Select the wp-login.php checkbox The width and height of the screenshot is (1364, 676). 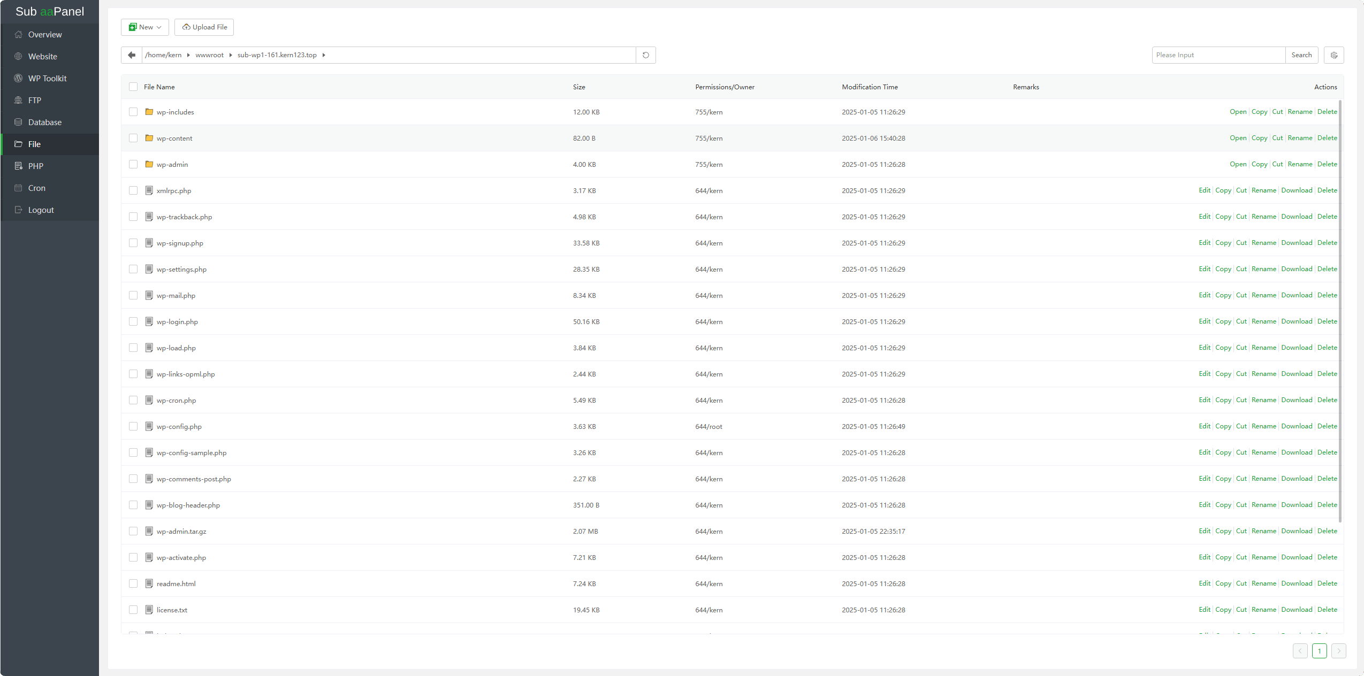click(x=133, y=321)
